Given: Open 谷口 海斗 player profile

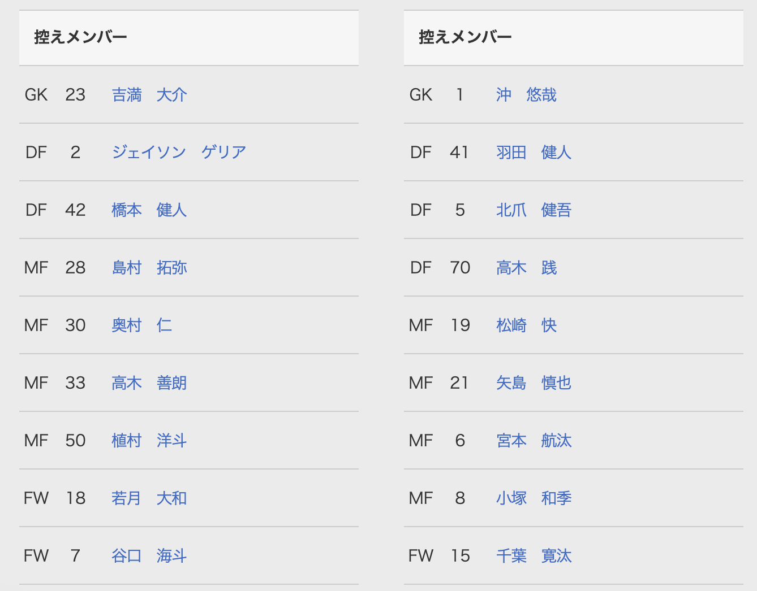Looking at the screenshot, I should [x=149, y=556].
